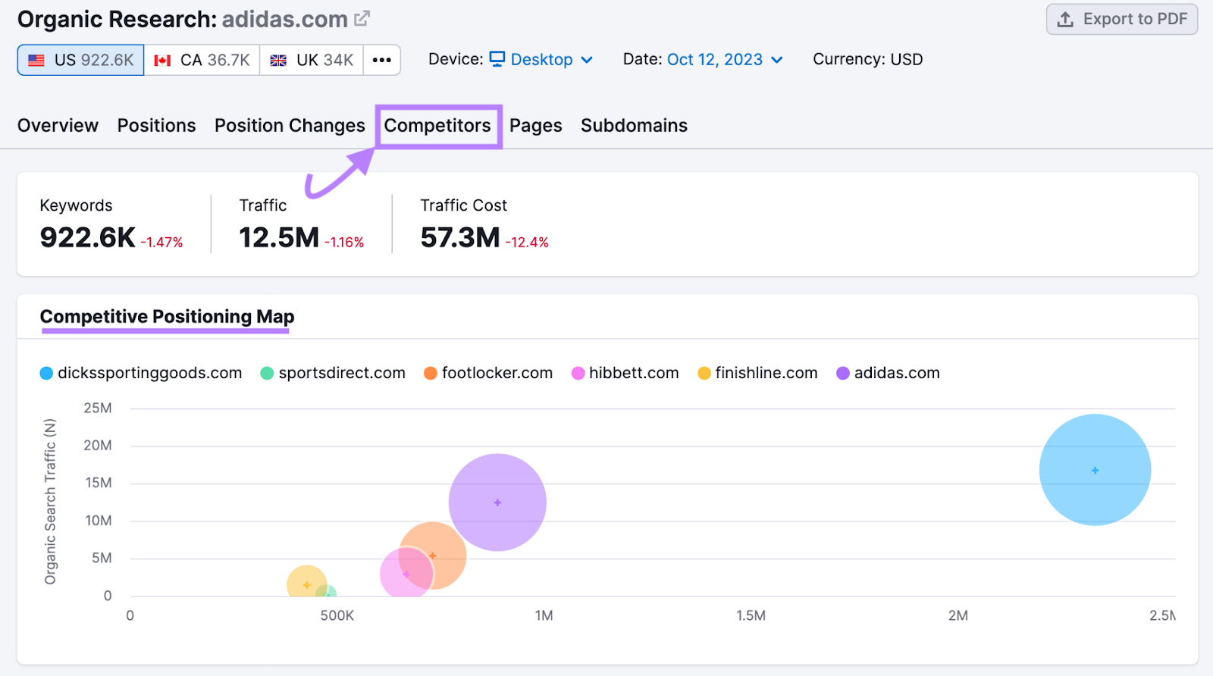Switch to the Overview tab
The image size is (1213, 676).
coord(58,126)
